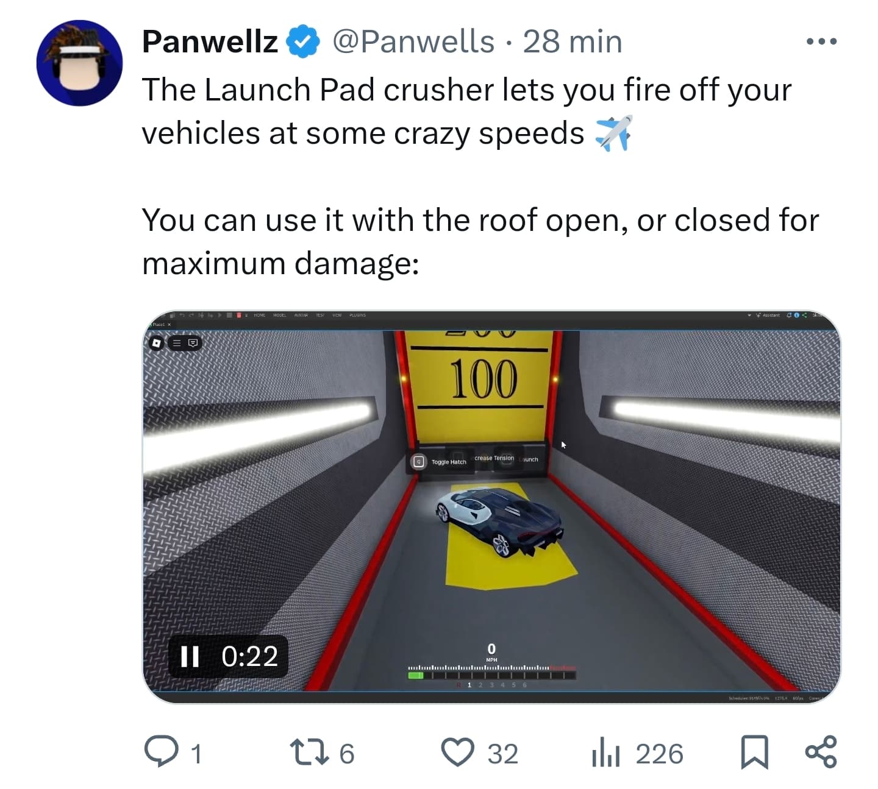Click the Increase Tension prompt
The height and width of the screenshot is (789, 878).
click(494, 458)
